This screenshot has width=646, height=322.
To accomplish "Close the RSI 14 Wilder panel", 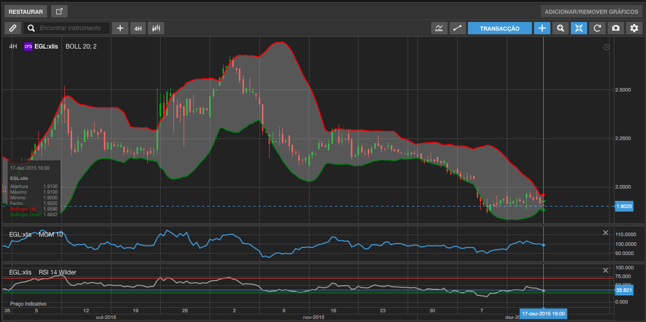I will point(606,270).
